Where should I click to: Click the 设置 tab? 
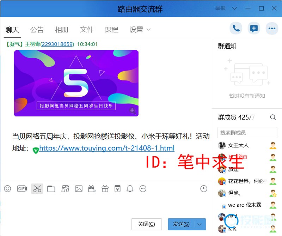(136, 30)
